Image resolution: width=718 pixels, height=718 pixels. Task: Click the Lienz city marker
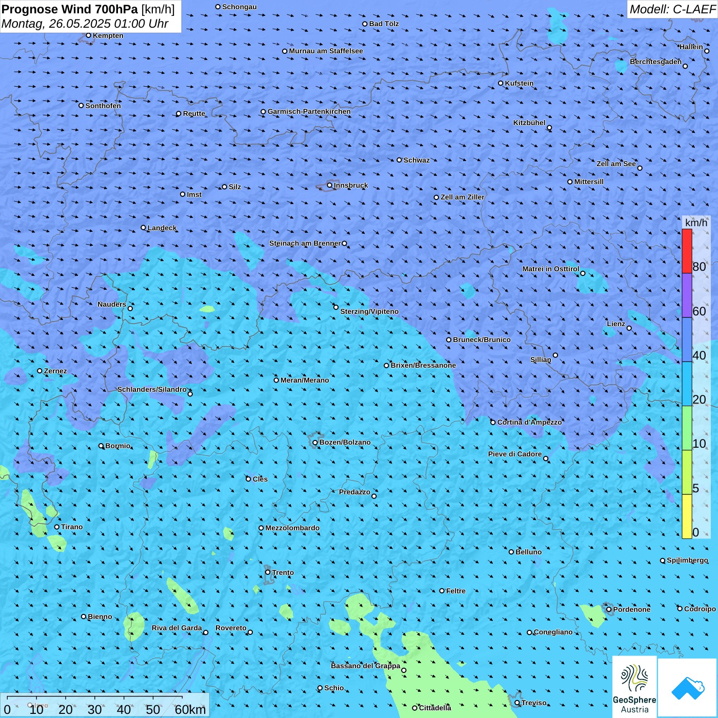point(629,328)
